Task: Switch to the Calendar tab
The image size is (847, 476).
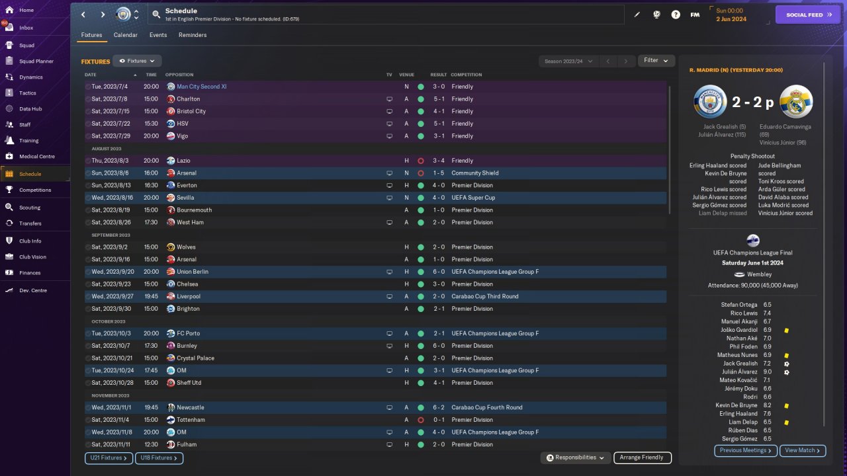Action: click(126, 35)
